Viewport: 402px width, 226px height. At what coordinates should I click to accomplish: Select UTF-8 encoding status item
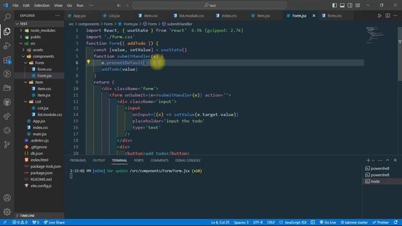click(x=258, y=222)
